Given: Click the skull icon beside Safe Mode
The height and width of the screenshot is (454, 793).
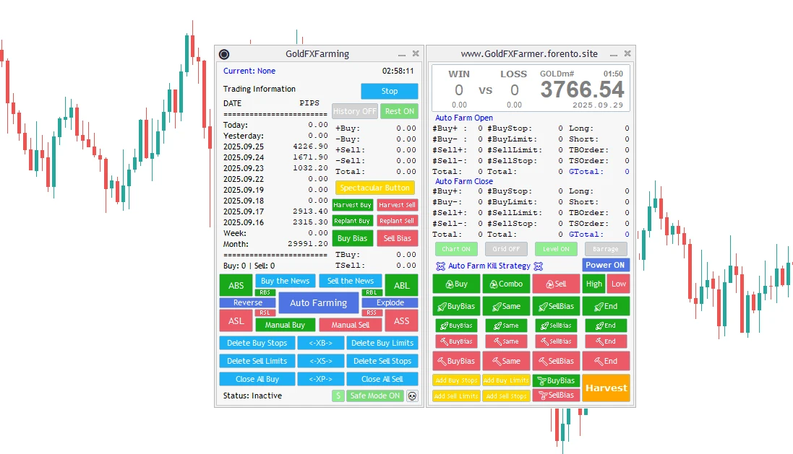Looking at the screenshot, I should [x=412, y=396].
